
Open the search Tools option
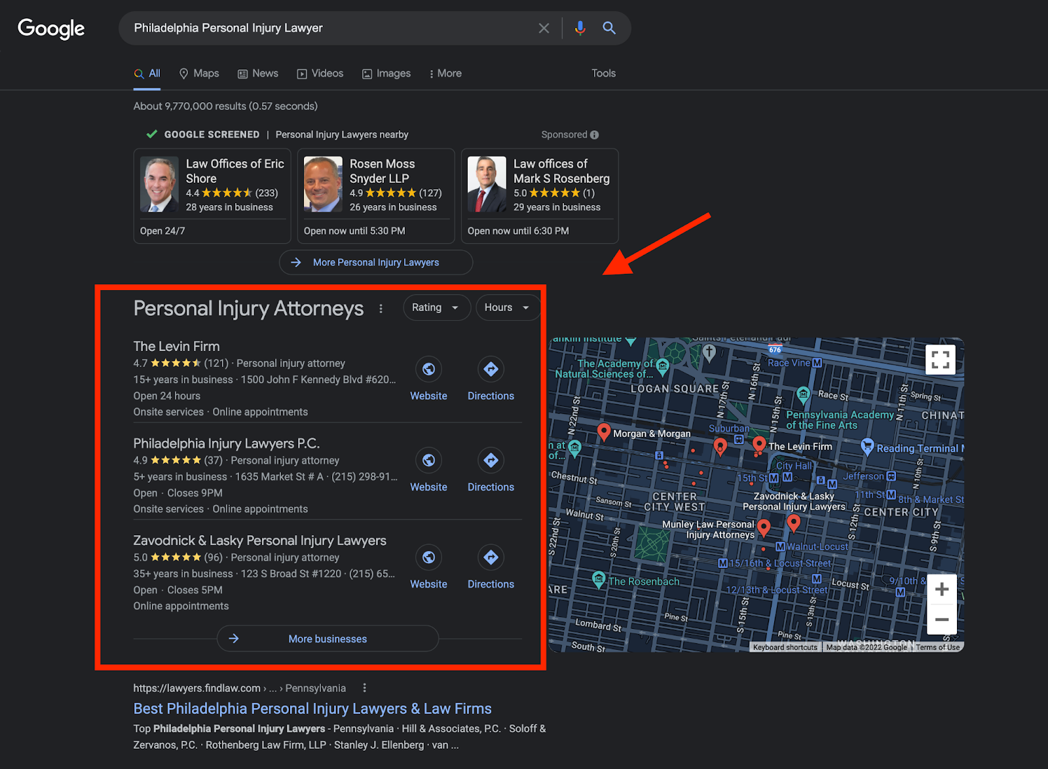[604, 73]
